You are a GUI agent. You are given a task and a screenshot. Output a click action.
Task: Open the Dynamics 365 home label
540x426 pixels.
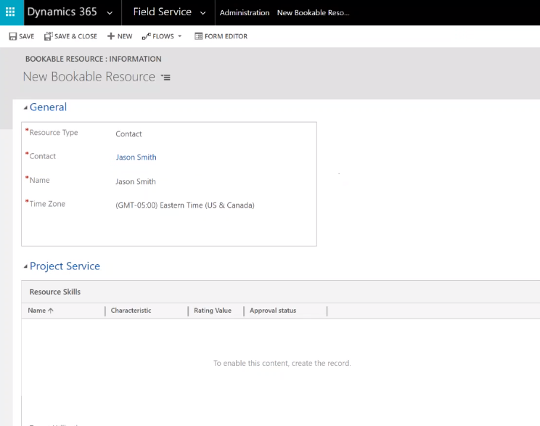click(62, 12)
